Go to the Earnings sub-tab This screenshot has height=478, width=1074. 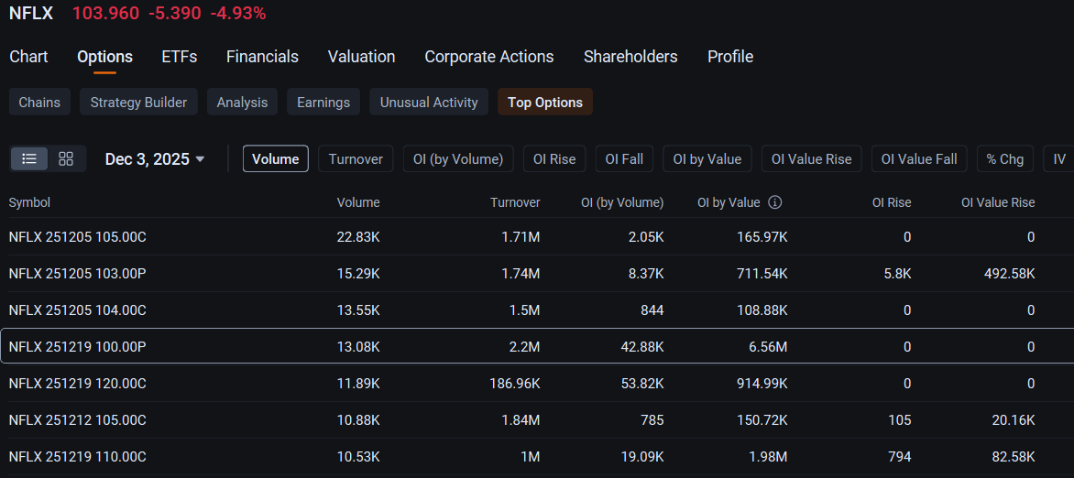(x=323, y=102)
